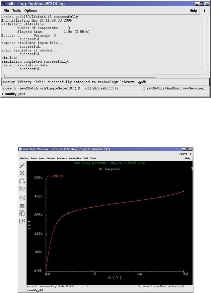Click the 400u y-axis value
211x293 pixels.
[x=38, y=196]
